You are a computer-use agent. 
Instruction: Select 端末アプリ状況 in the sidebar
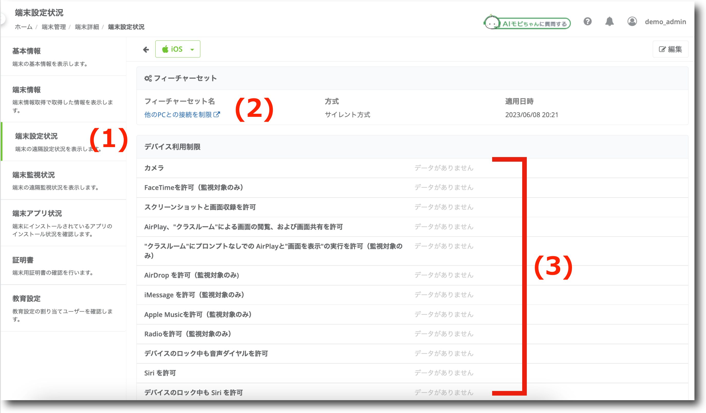(x=63, y=223)
